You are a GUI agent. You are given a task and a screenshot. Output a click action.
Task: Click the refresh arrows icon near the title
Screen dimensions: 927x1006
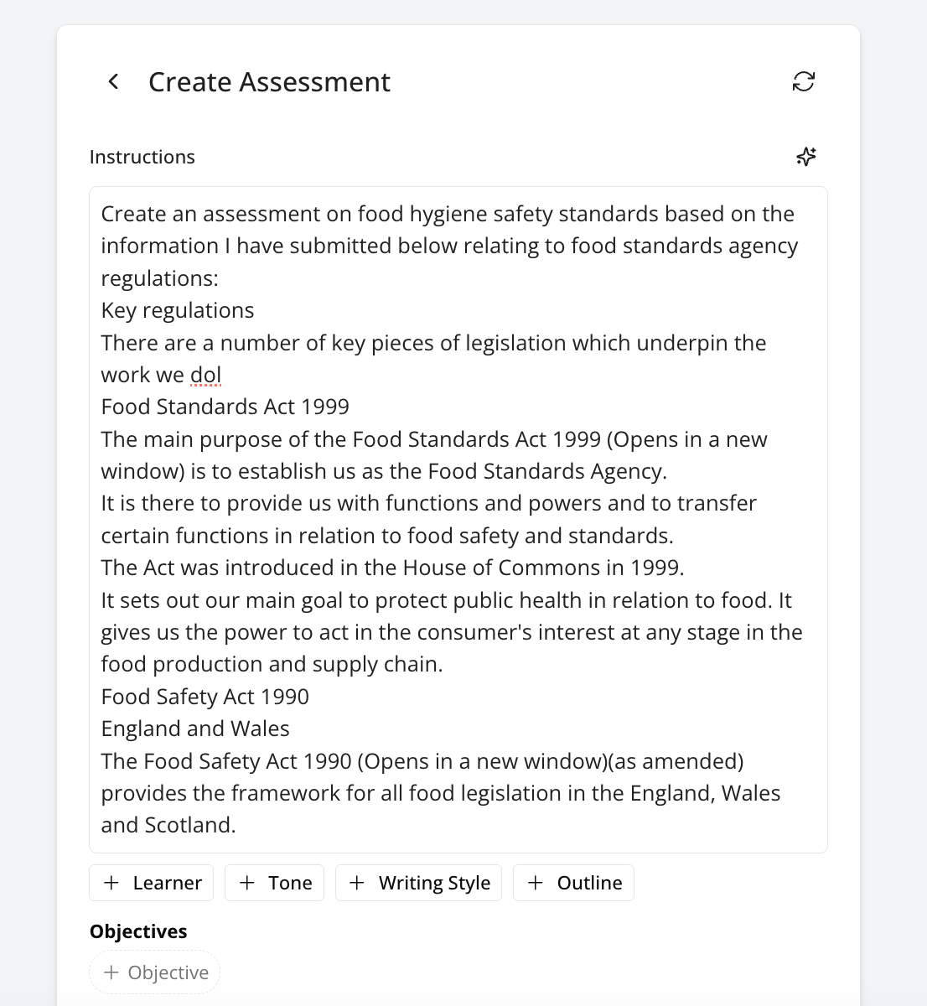coord(803,81)
